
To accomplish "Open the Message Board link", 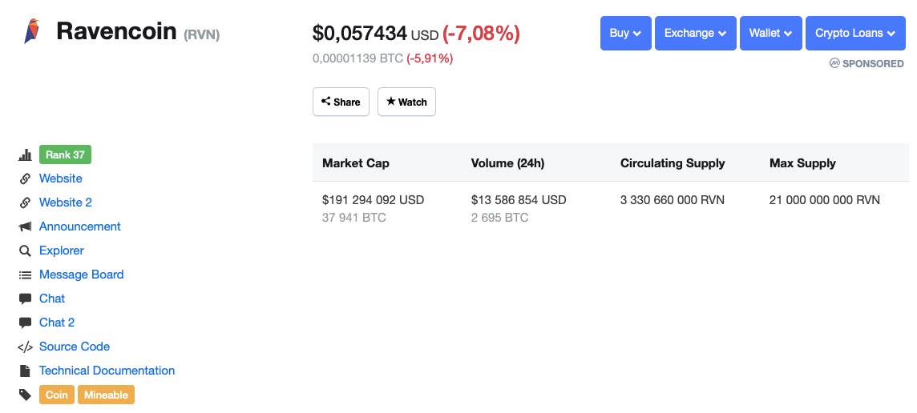I will coord(81,275).
